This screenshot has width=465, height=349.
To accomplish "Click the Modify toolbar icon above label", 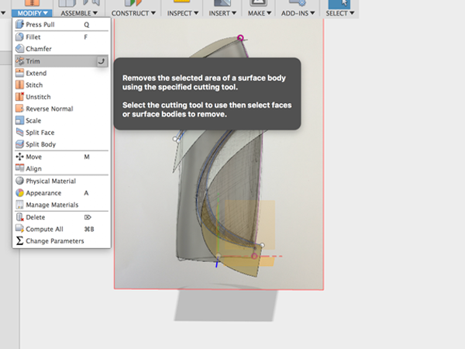I will [32, 3].
